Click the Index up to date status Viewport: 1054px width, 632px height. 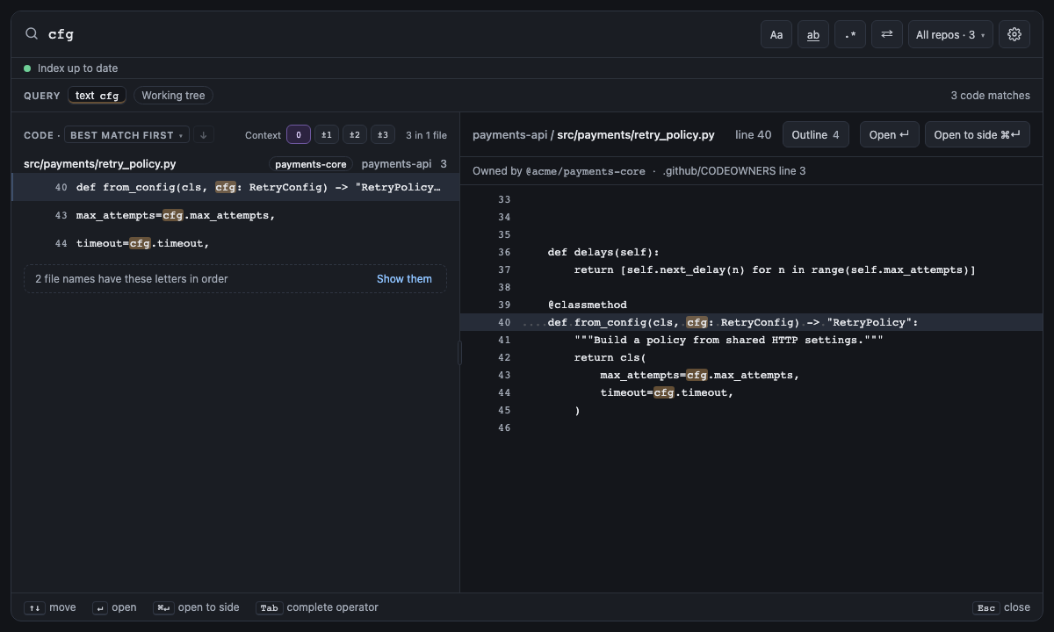71,68
